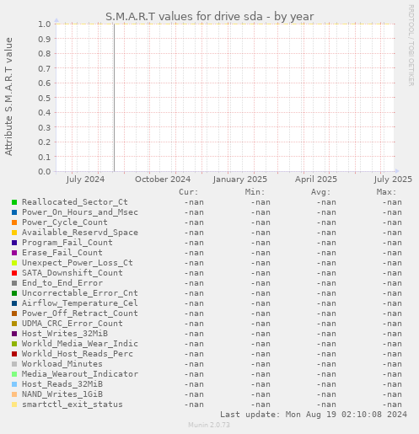Select the Available_Reservd_Space legend label
The image size is (419, 434).
coord(80,233)
